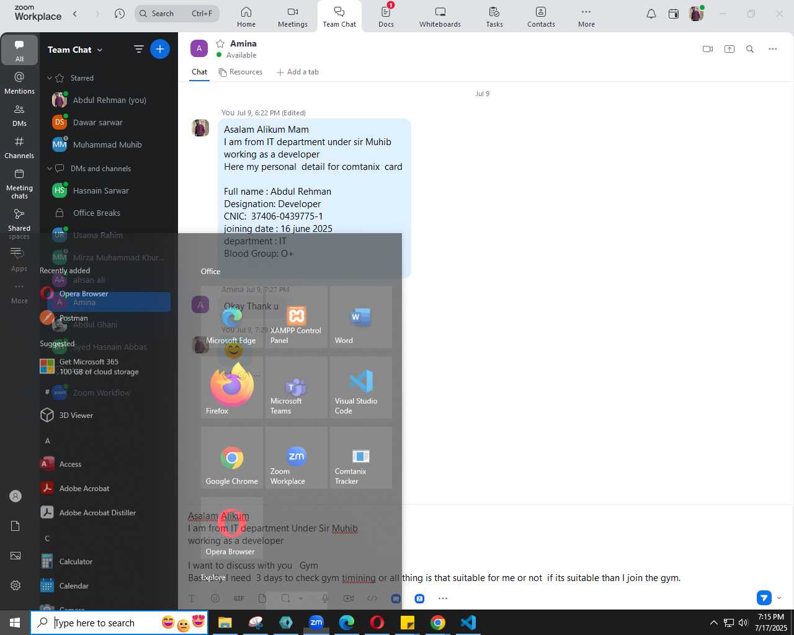This screenshot has height=635, width=794.
Task: Start a video call with Amina
Action: (x=708, y=49)
